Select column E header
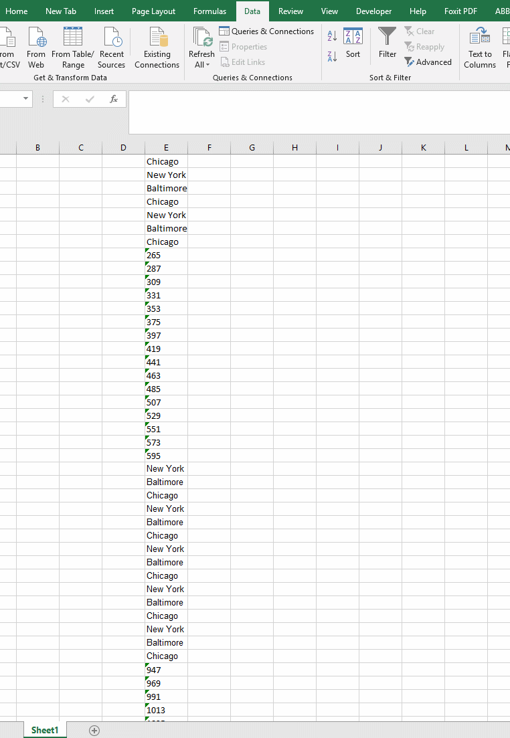 [x=166, y=148]
